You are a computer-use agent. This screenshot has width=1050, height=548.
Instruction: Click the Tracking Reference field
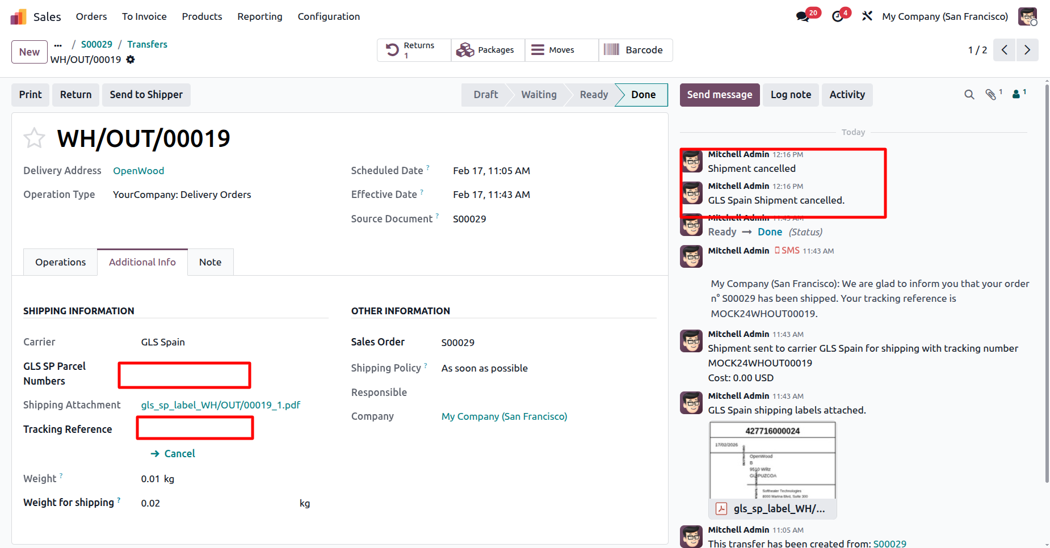tap(195, 428)
